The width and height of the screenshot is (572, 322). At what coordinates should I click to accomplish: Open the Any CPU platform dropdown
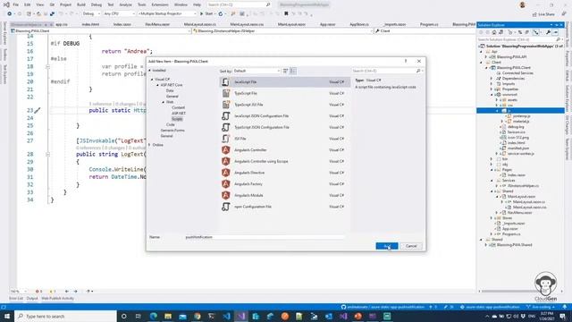[119, 14]
